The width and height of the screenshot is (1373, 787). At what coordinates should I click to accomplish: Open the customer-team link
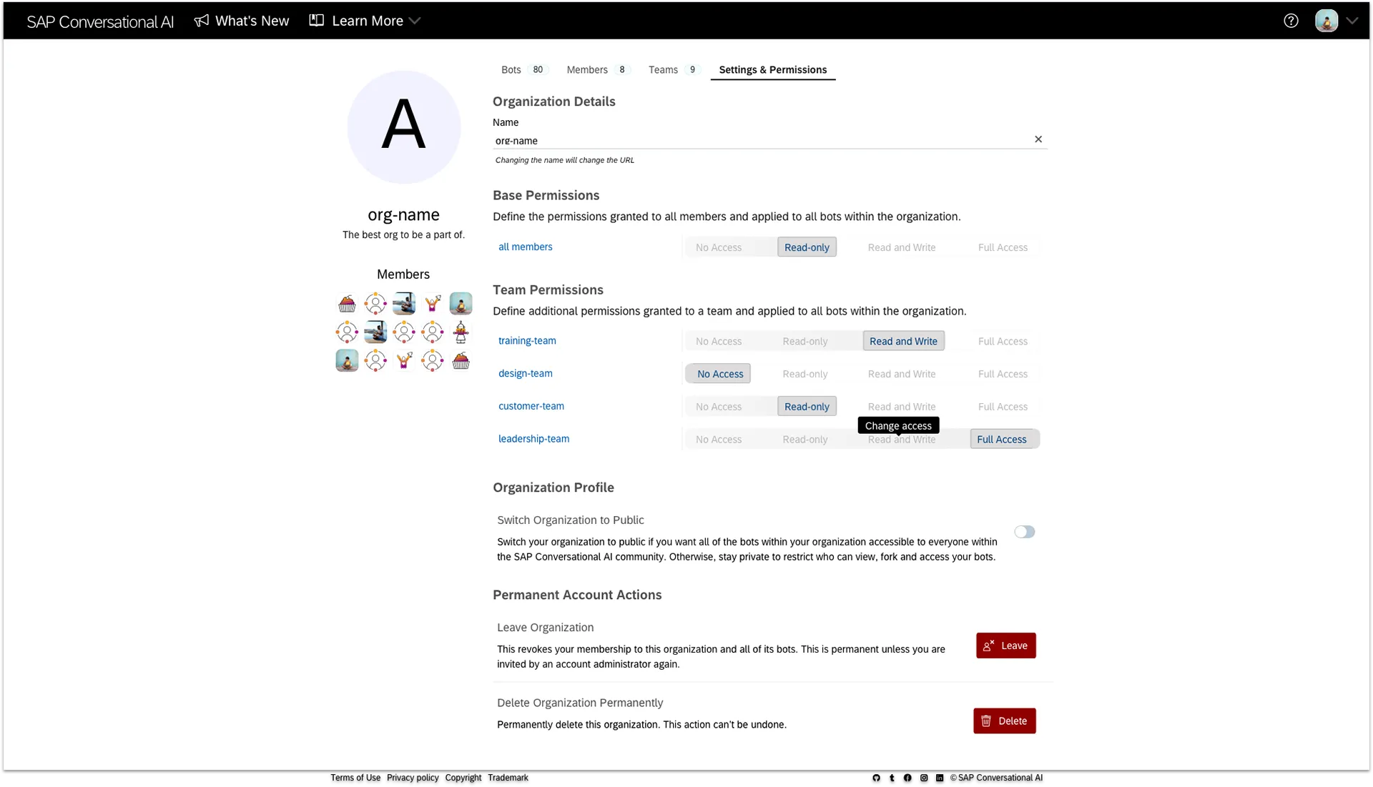coord(531,406)
